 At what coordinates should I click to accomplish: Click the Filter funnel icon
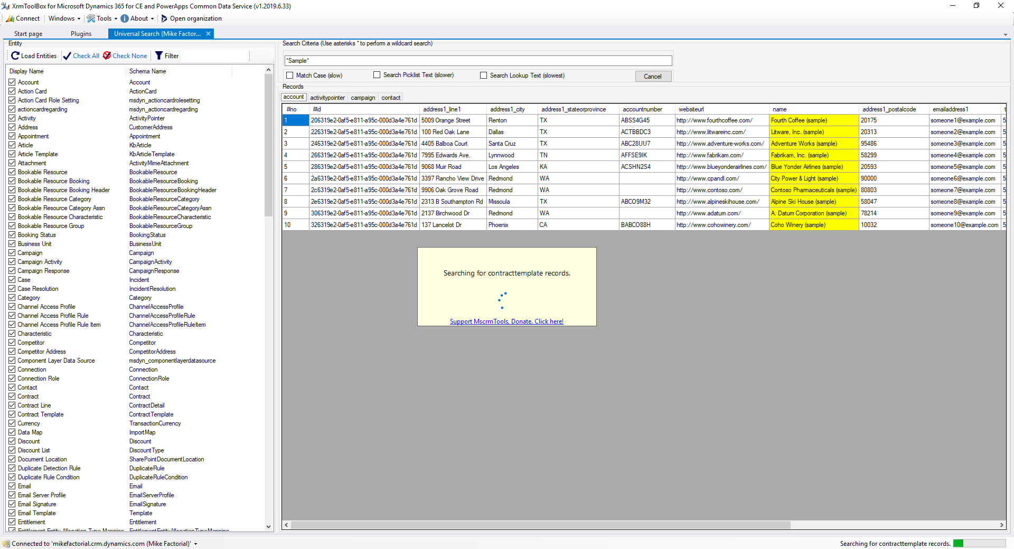(159, 55)
